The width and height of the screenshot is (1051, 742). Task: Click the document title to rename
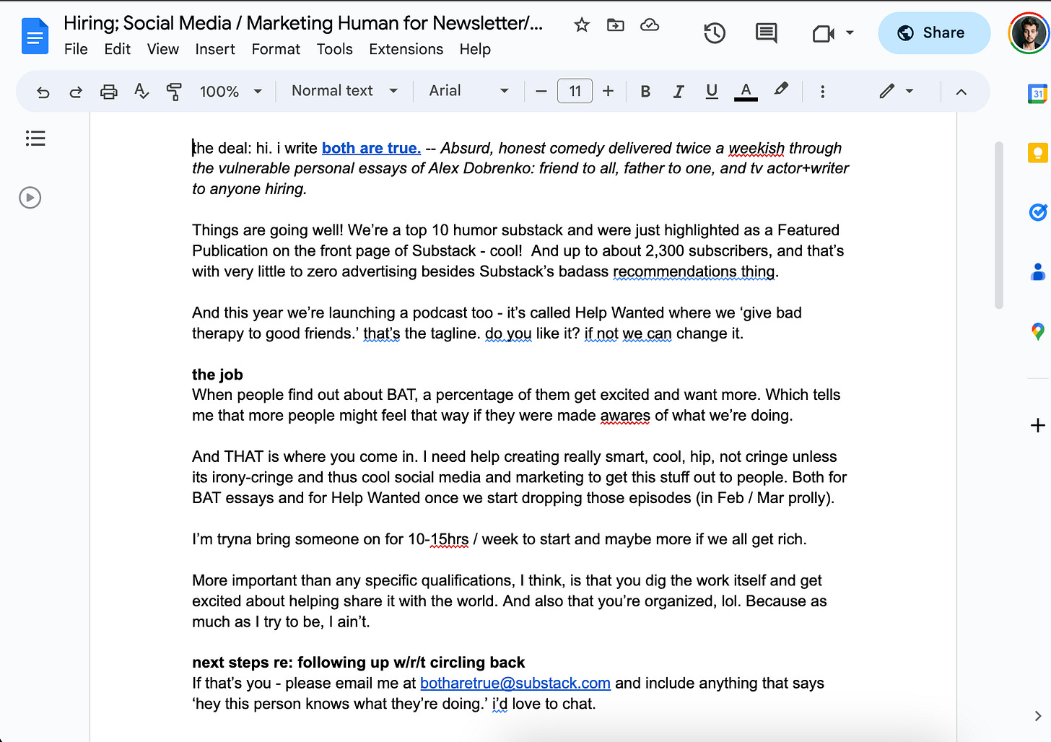click(x=303, y=23)
